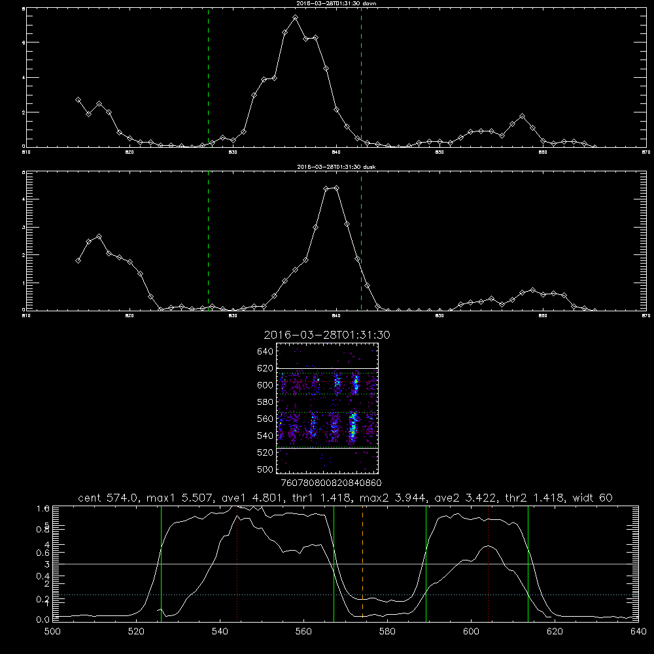Viewport: 654px width, 654px height.
Task: Click the 840 tick label under dawn plot
Action: 337,152
